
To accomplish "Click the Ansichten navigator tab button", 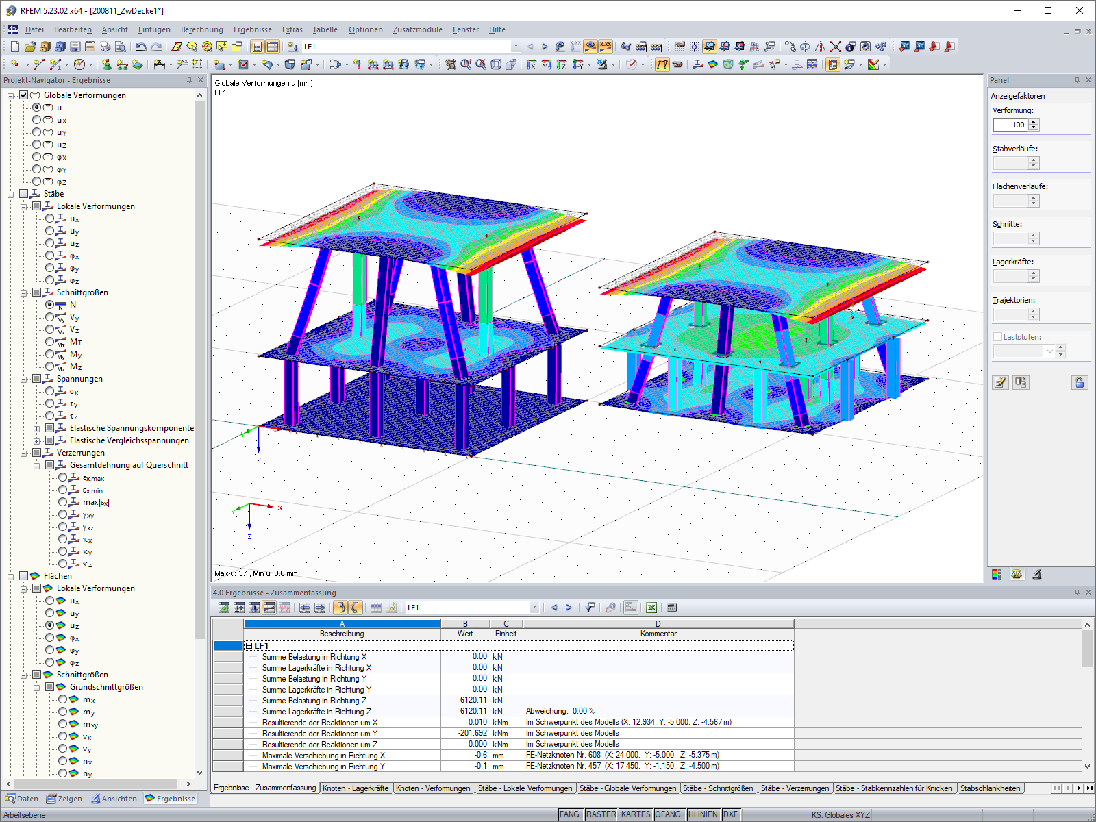I will pos(114,799).
